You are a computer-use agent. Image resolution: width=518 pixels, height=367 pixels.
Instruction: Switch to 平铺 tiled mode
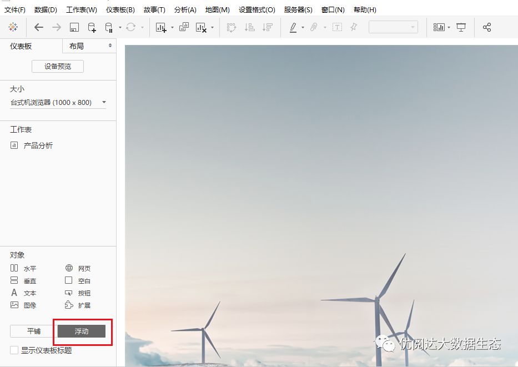coord(34,331)
